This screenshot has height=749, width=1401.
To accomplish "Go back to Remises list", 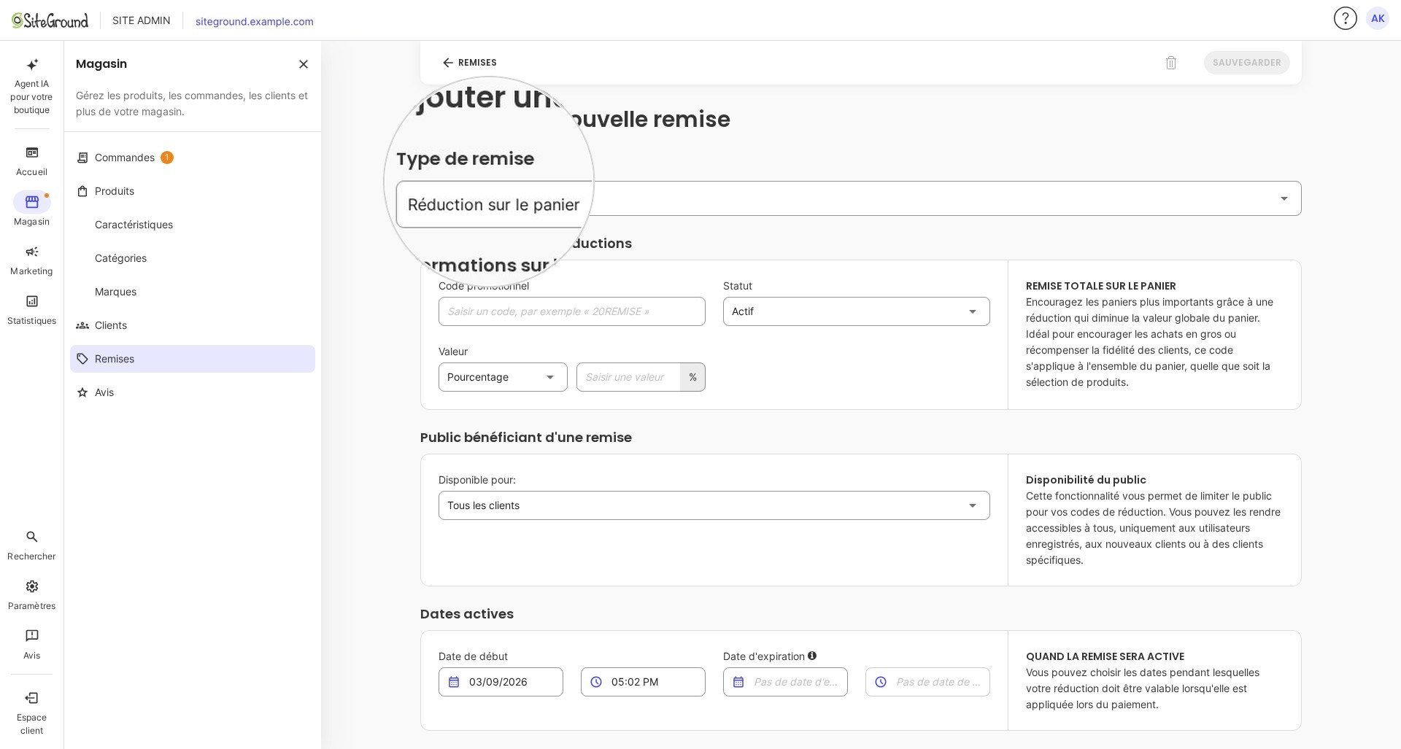I will (469, 63).
